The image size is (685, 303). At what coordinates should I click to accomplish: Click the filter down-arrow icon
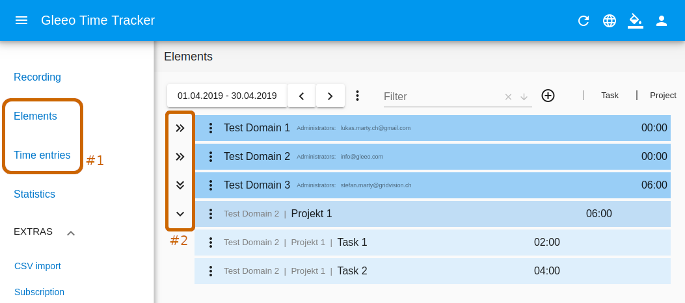click(524, 97)
